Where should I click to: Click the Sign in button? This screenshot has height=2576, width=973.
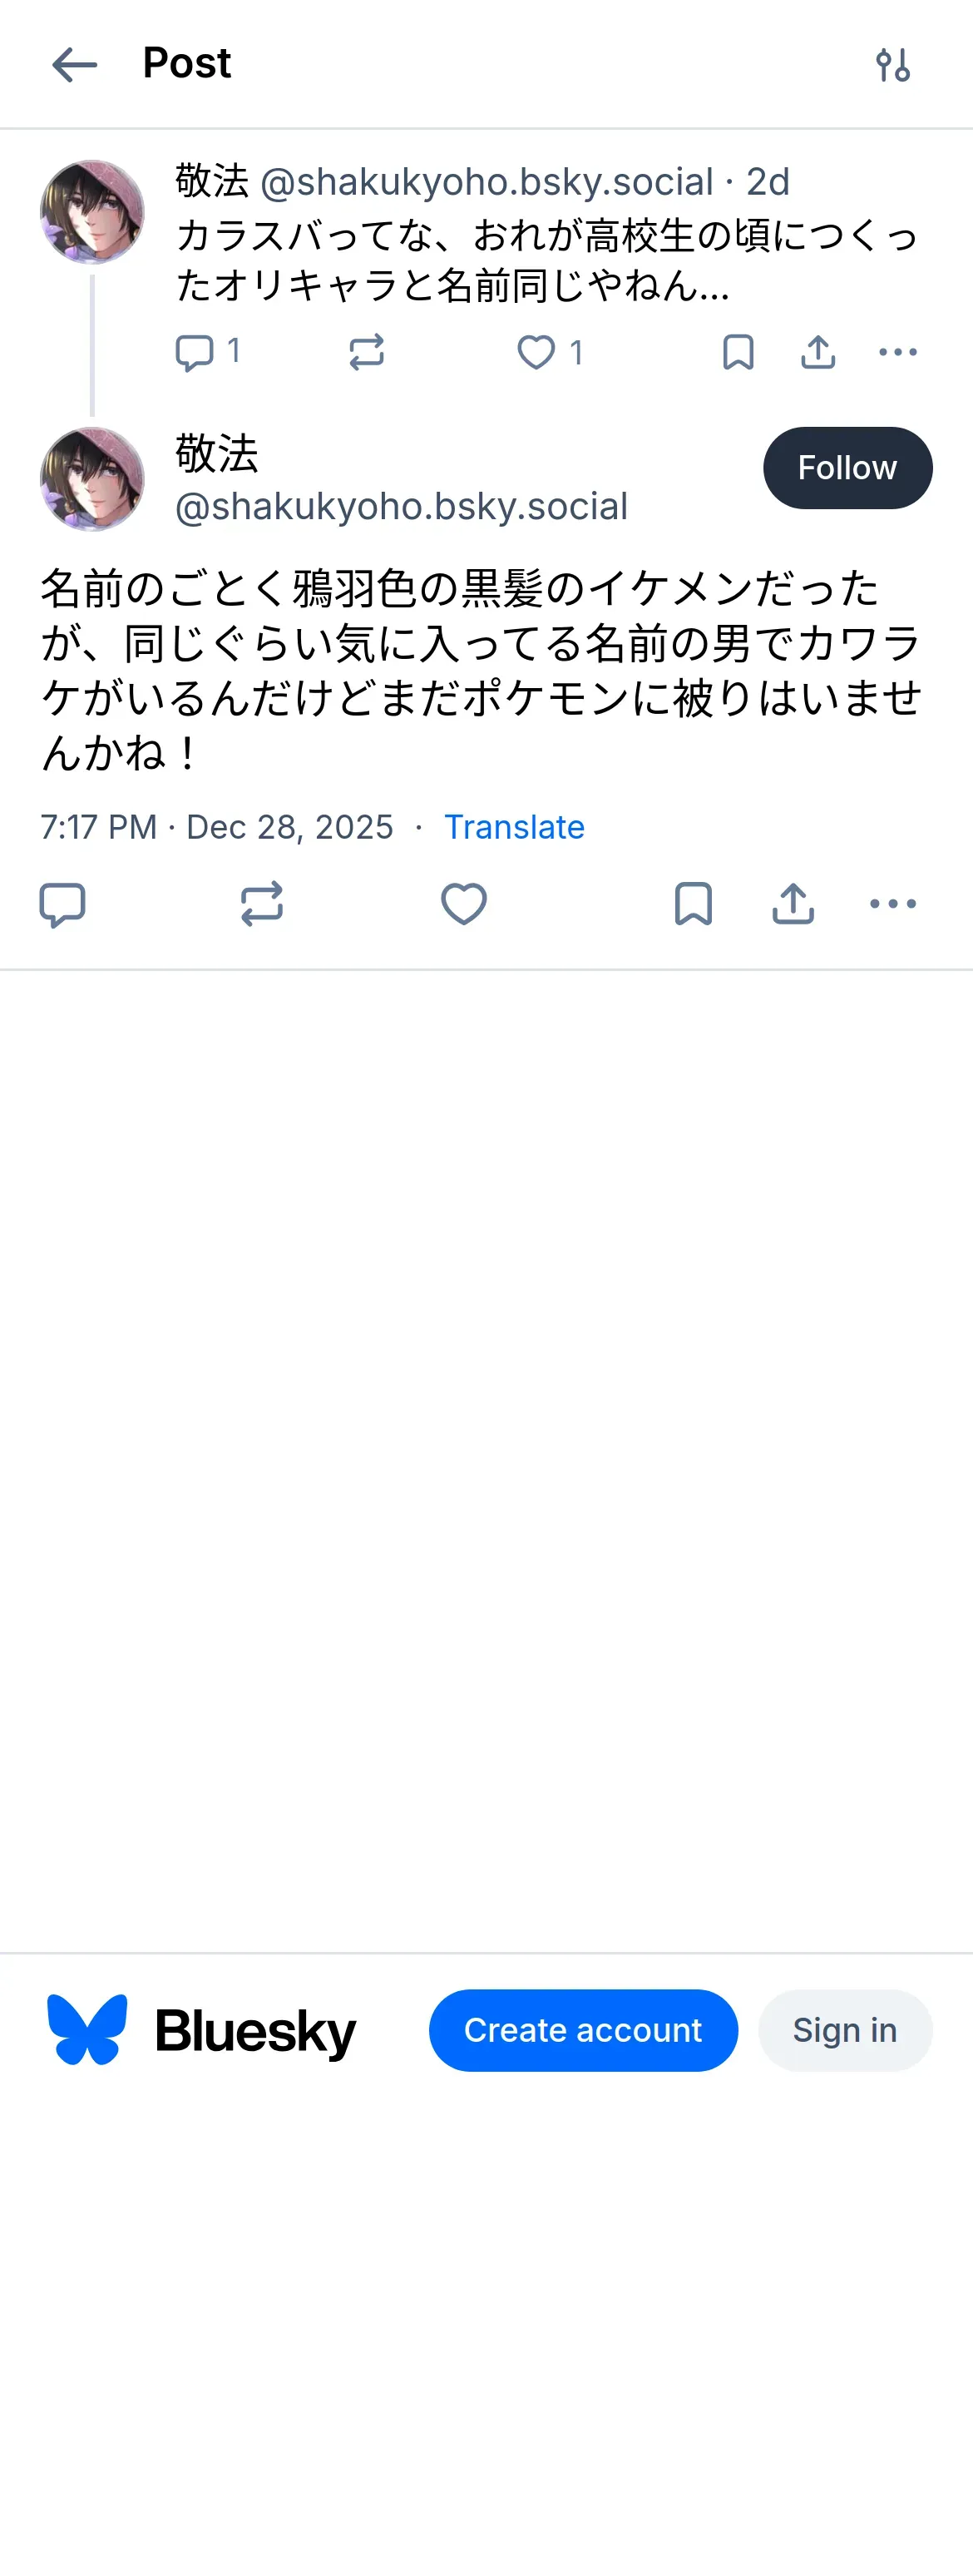(844, 2030)
